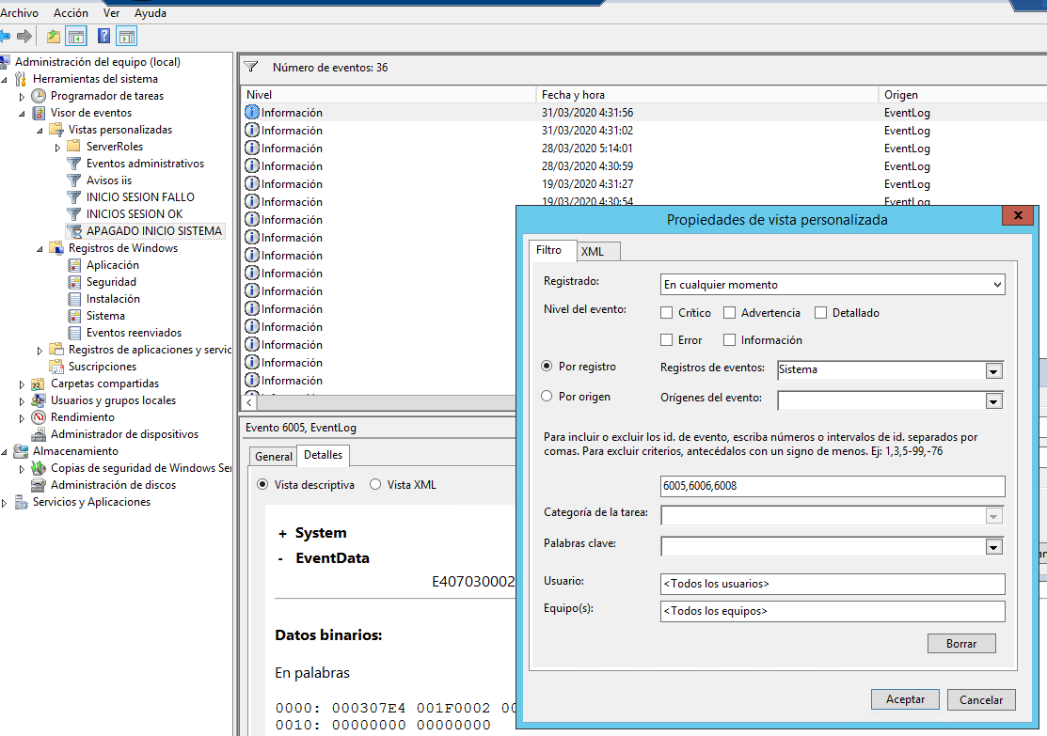Click the event list horizontal scrollbar left arrow
The width and height of the screenshot is (1047, 736).
[x=249, y=402]
